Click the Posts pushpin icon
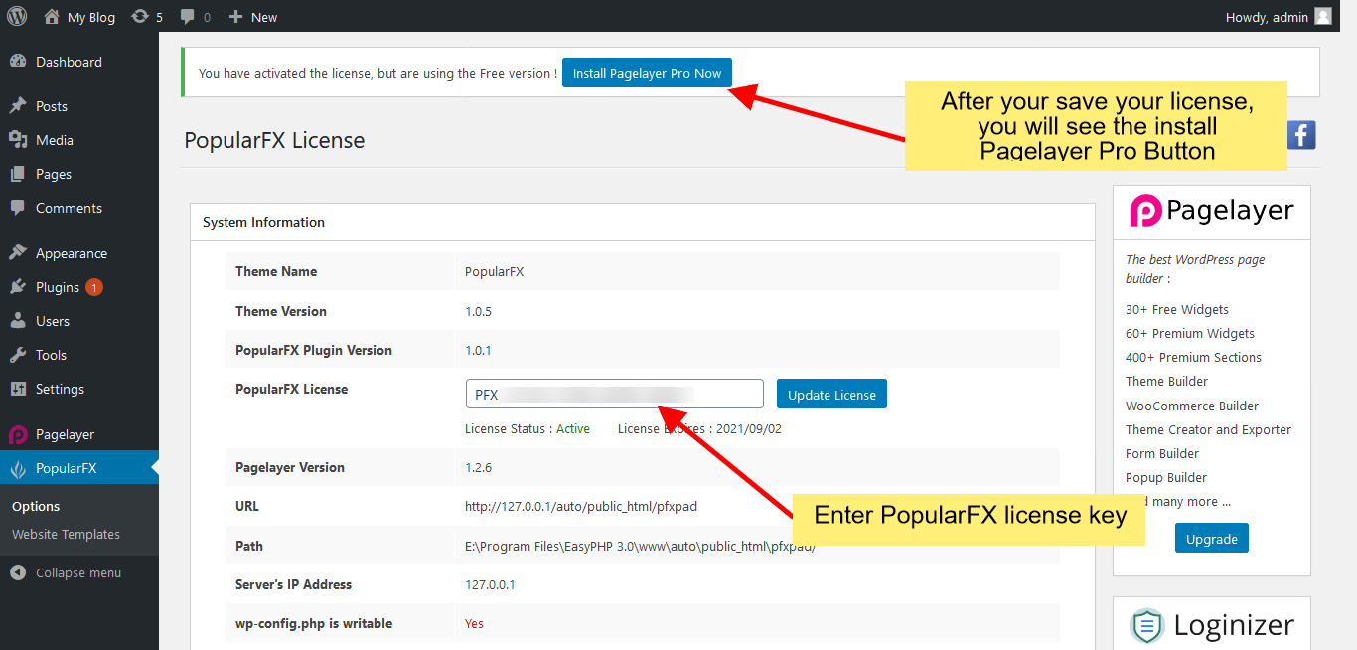 point(18,106)
